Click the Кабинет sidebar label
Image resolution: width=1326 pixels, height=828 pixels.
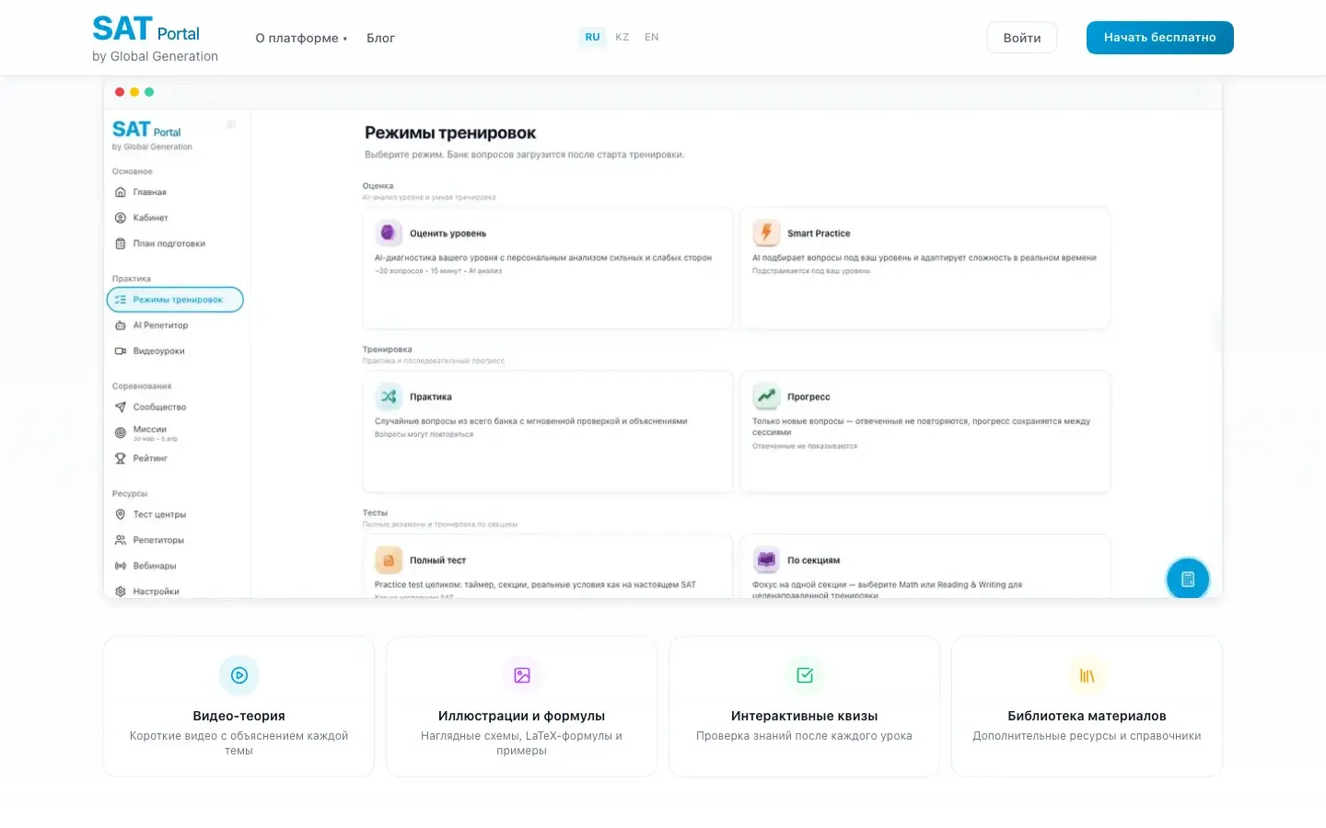tap(150, 218)
